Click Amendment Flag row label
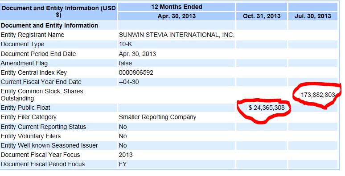The height and width of the screenshot is (176, 345). (x=24, y=63)
